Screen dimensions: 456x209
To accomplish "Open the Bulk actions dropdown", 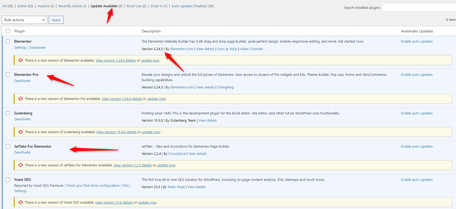I will [x=24, y=20].
